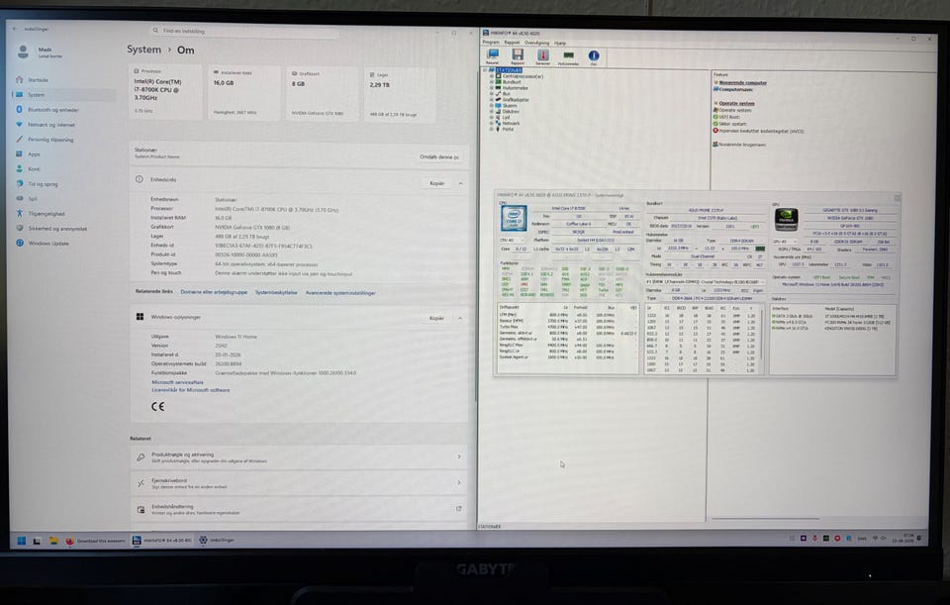This screenshot has height=605, width=950.
Task: Open the GPU #0 selector dropdown
Action: click(786, 242)
